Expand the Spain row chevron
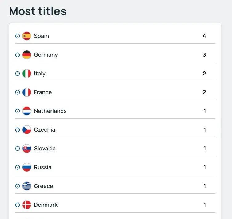The width and height of the screenshot is (232, 219). click(18, 36)
